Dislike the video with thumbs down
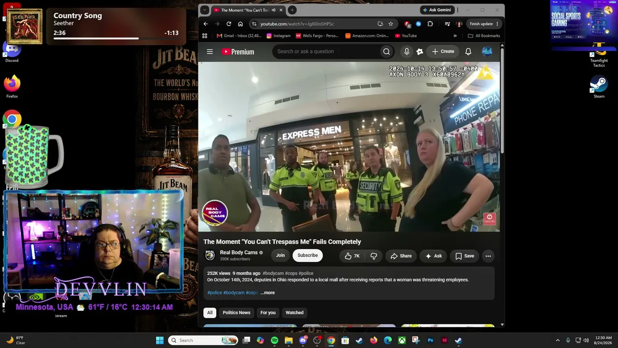 tap(374, 256)
